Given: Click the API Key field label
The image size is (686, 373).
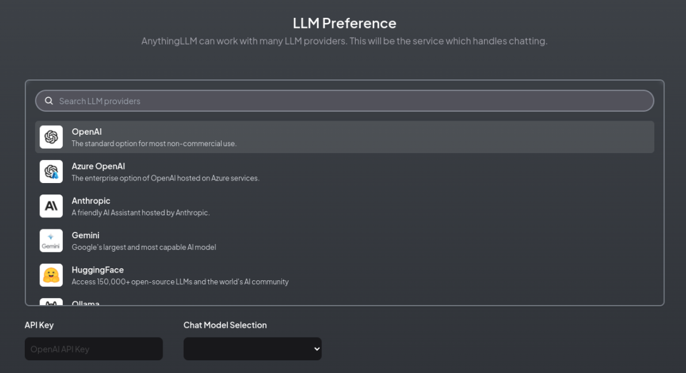Looking at the screenshot, I should coord(39,325).
